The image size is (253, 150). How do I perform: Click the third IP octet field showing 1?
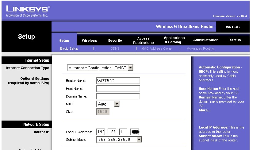pos(123,132)
